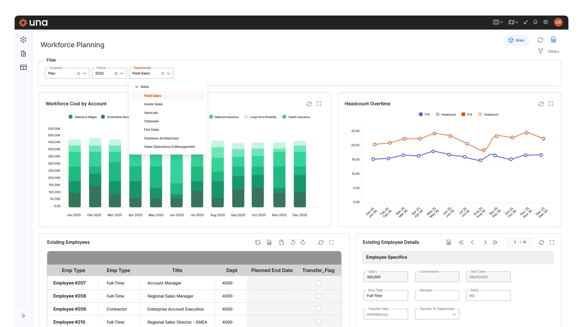
Task: Refresh the page using top-right refresh icon
Action: [x=540, y=40]
